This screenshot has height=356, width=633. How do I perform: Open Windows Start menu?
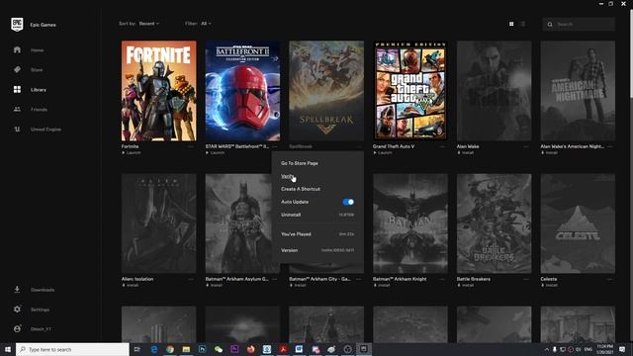point(8,349)
